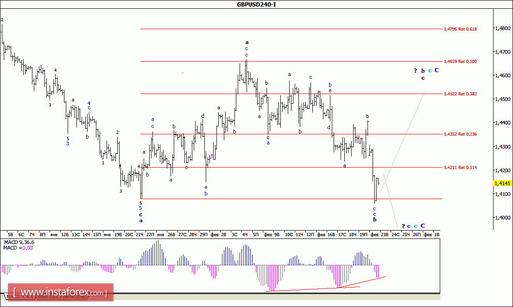Screen dimensions: 513x307
Task: Click the 1,4522 Ret 0,382 level label
Action: [x=460, y=94]
